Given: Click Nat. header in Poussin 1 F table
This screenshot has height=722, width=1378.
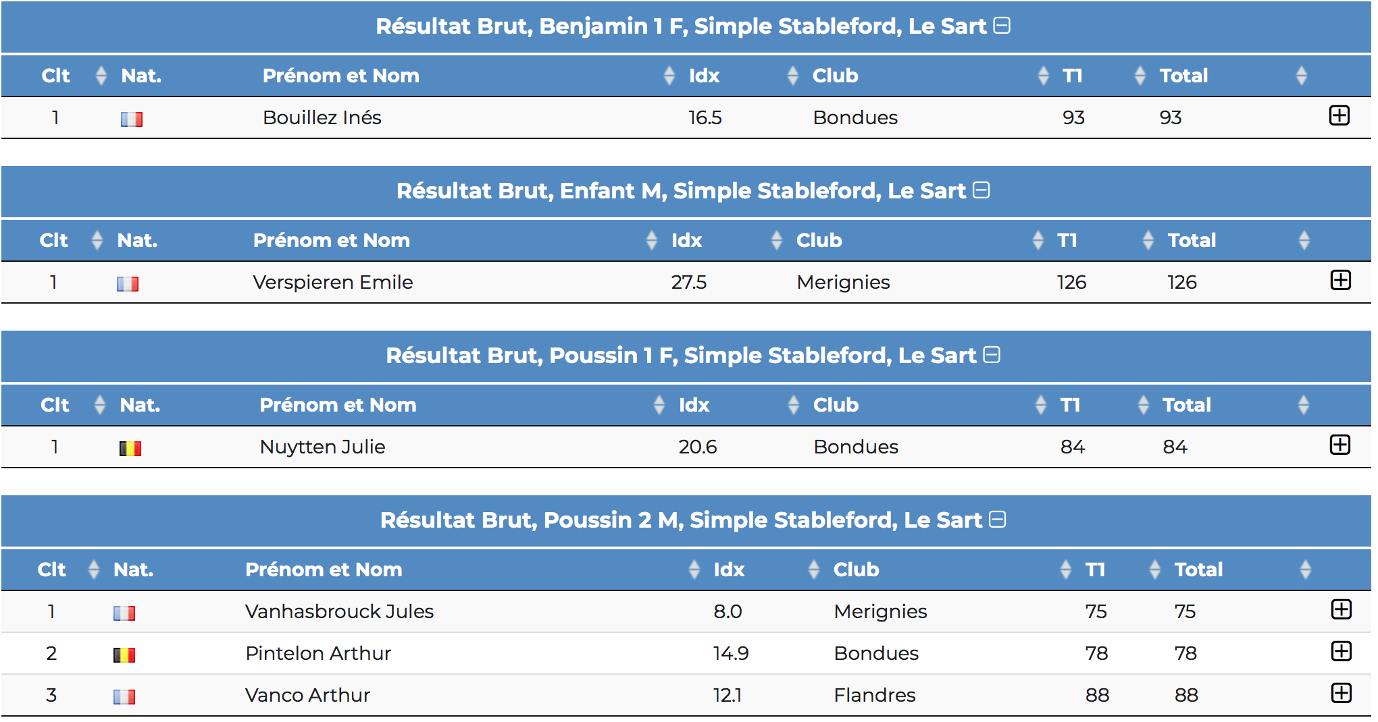Looking at the screenshot, I should [140, 405].
